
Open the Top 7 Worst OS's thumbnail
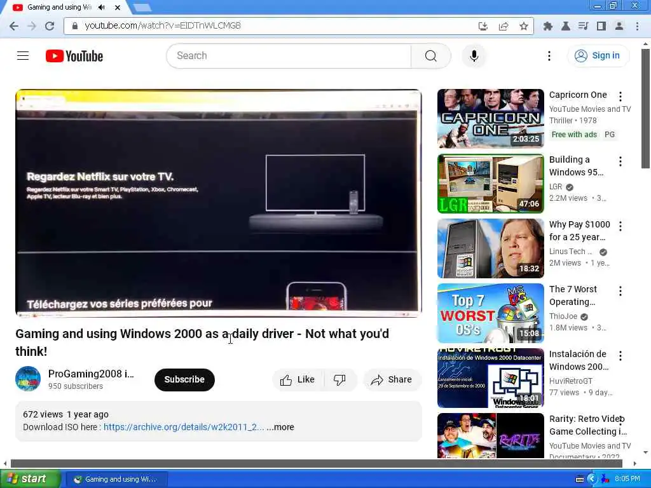[490, 313]
